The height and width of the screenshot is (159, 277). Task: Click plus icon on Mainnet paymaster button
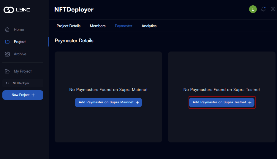pyautogui.click(x=137, y=102)
